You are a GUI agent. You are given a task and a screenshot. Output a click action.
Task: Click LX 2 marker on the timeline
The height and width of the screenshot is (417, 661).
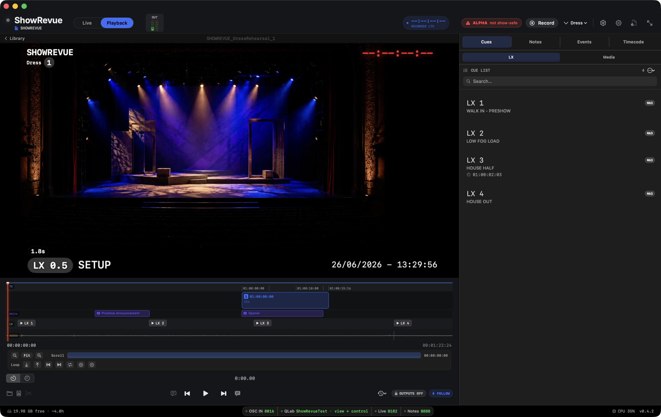[x=158, y=323]
